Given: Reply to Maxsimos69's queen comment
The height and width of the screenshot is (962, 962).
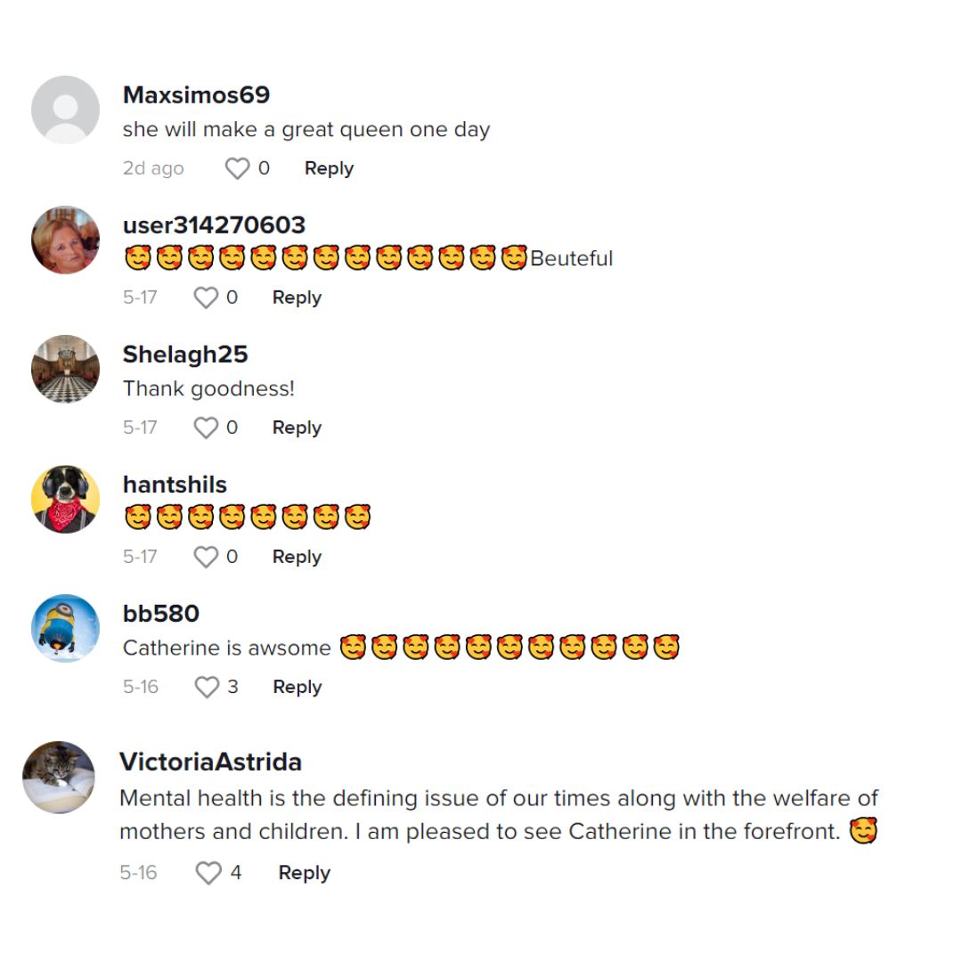Looking at the screenshot, I should 329,168.
